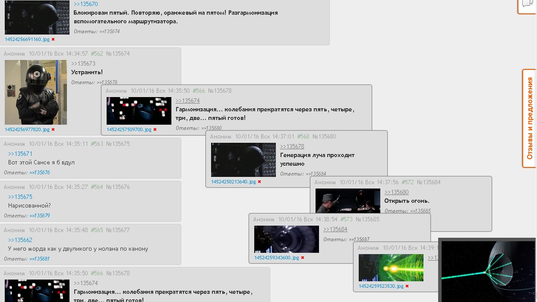Click post number №135677 in post header
Image resolution: width=537 pixels, height=302 pixels.
point(118,230)
